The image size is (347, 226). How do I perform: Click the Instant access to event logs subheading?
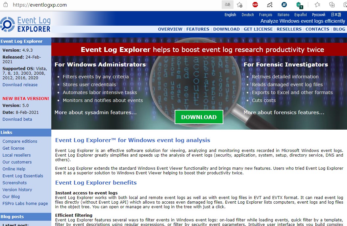coord(86,193)
